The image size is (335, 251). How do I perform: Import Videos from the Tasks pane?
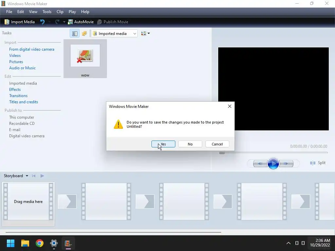[x=15, y=56]
